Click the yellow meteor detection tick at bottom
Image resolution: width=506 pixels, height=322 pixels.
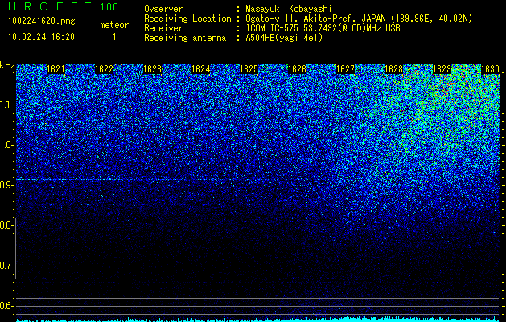click(72, 316)
